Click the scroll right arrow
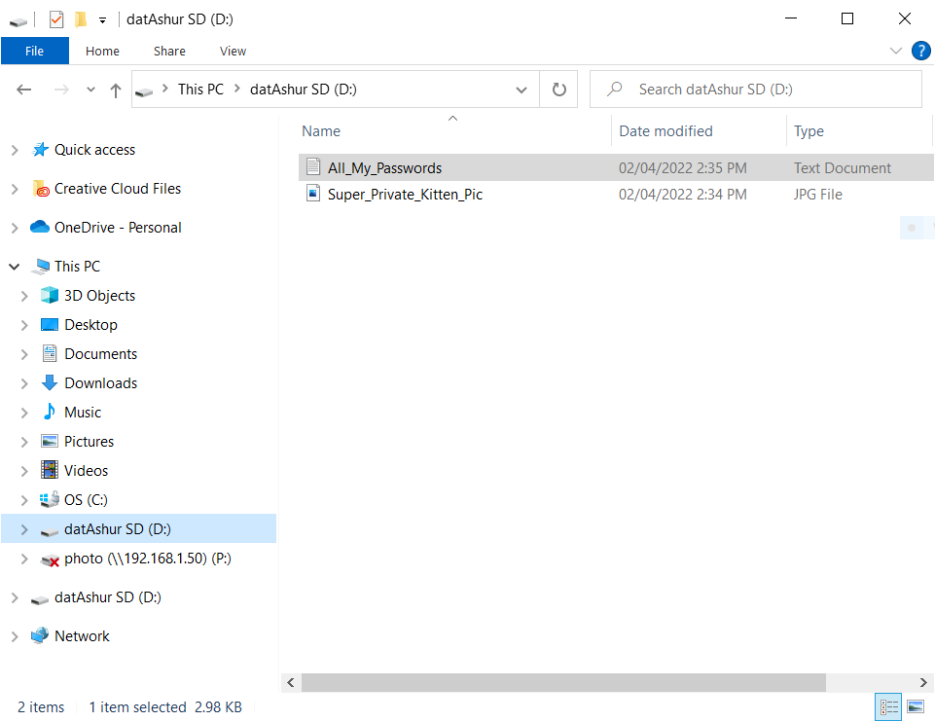935x722 pixels. 923,683
